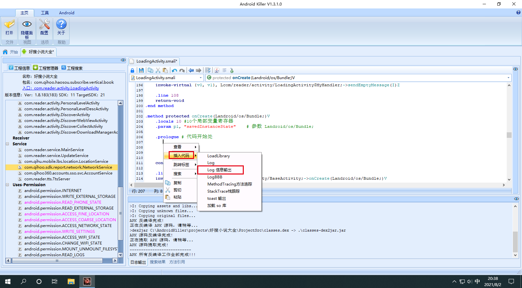Open the 开始 home tab
This screenshot has width=522, height=288.
point(11,52)
